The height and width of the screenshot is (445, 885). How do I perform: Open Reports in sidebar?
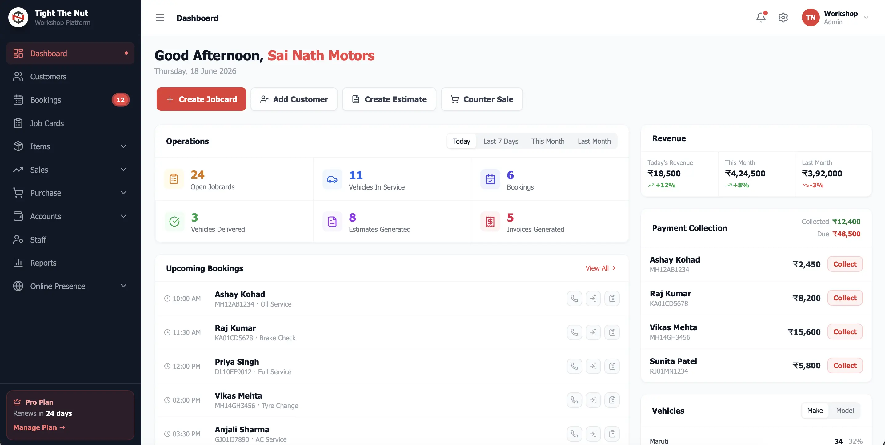pyautogui.click(x=70, y=263)
